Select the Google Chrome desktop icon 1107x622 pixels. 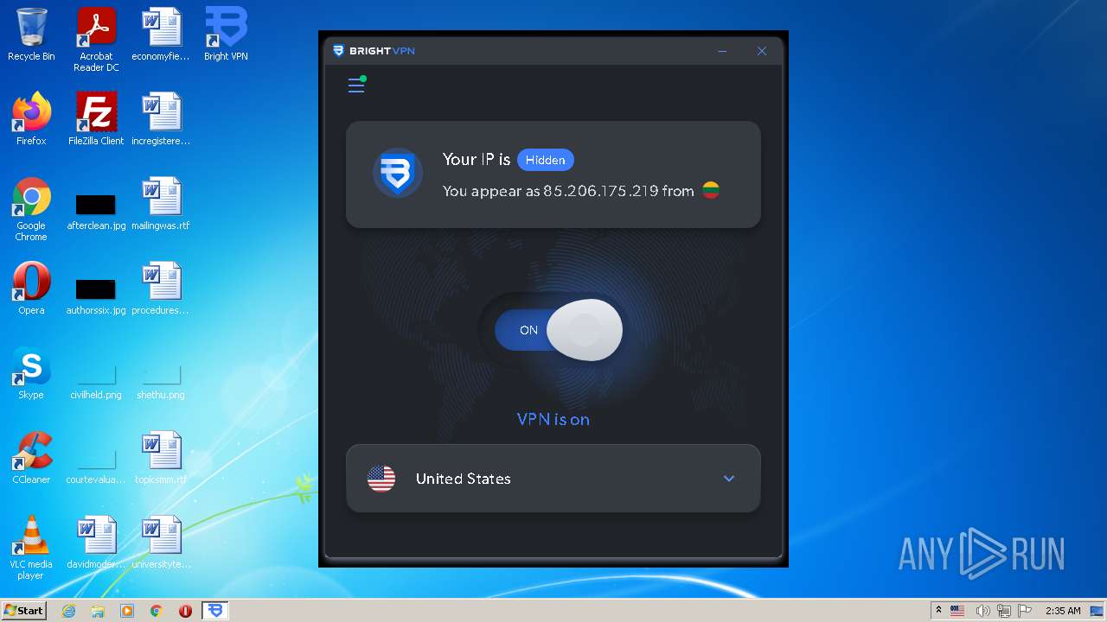(x=31, y=209)
